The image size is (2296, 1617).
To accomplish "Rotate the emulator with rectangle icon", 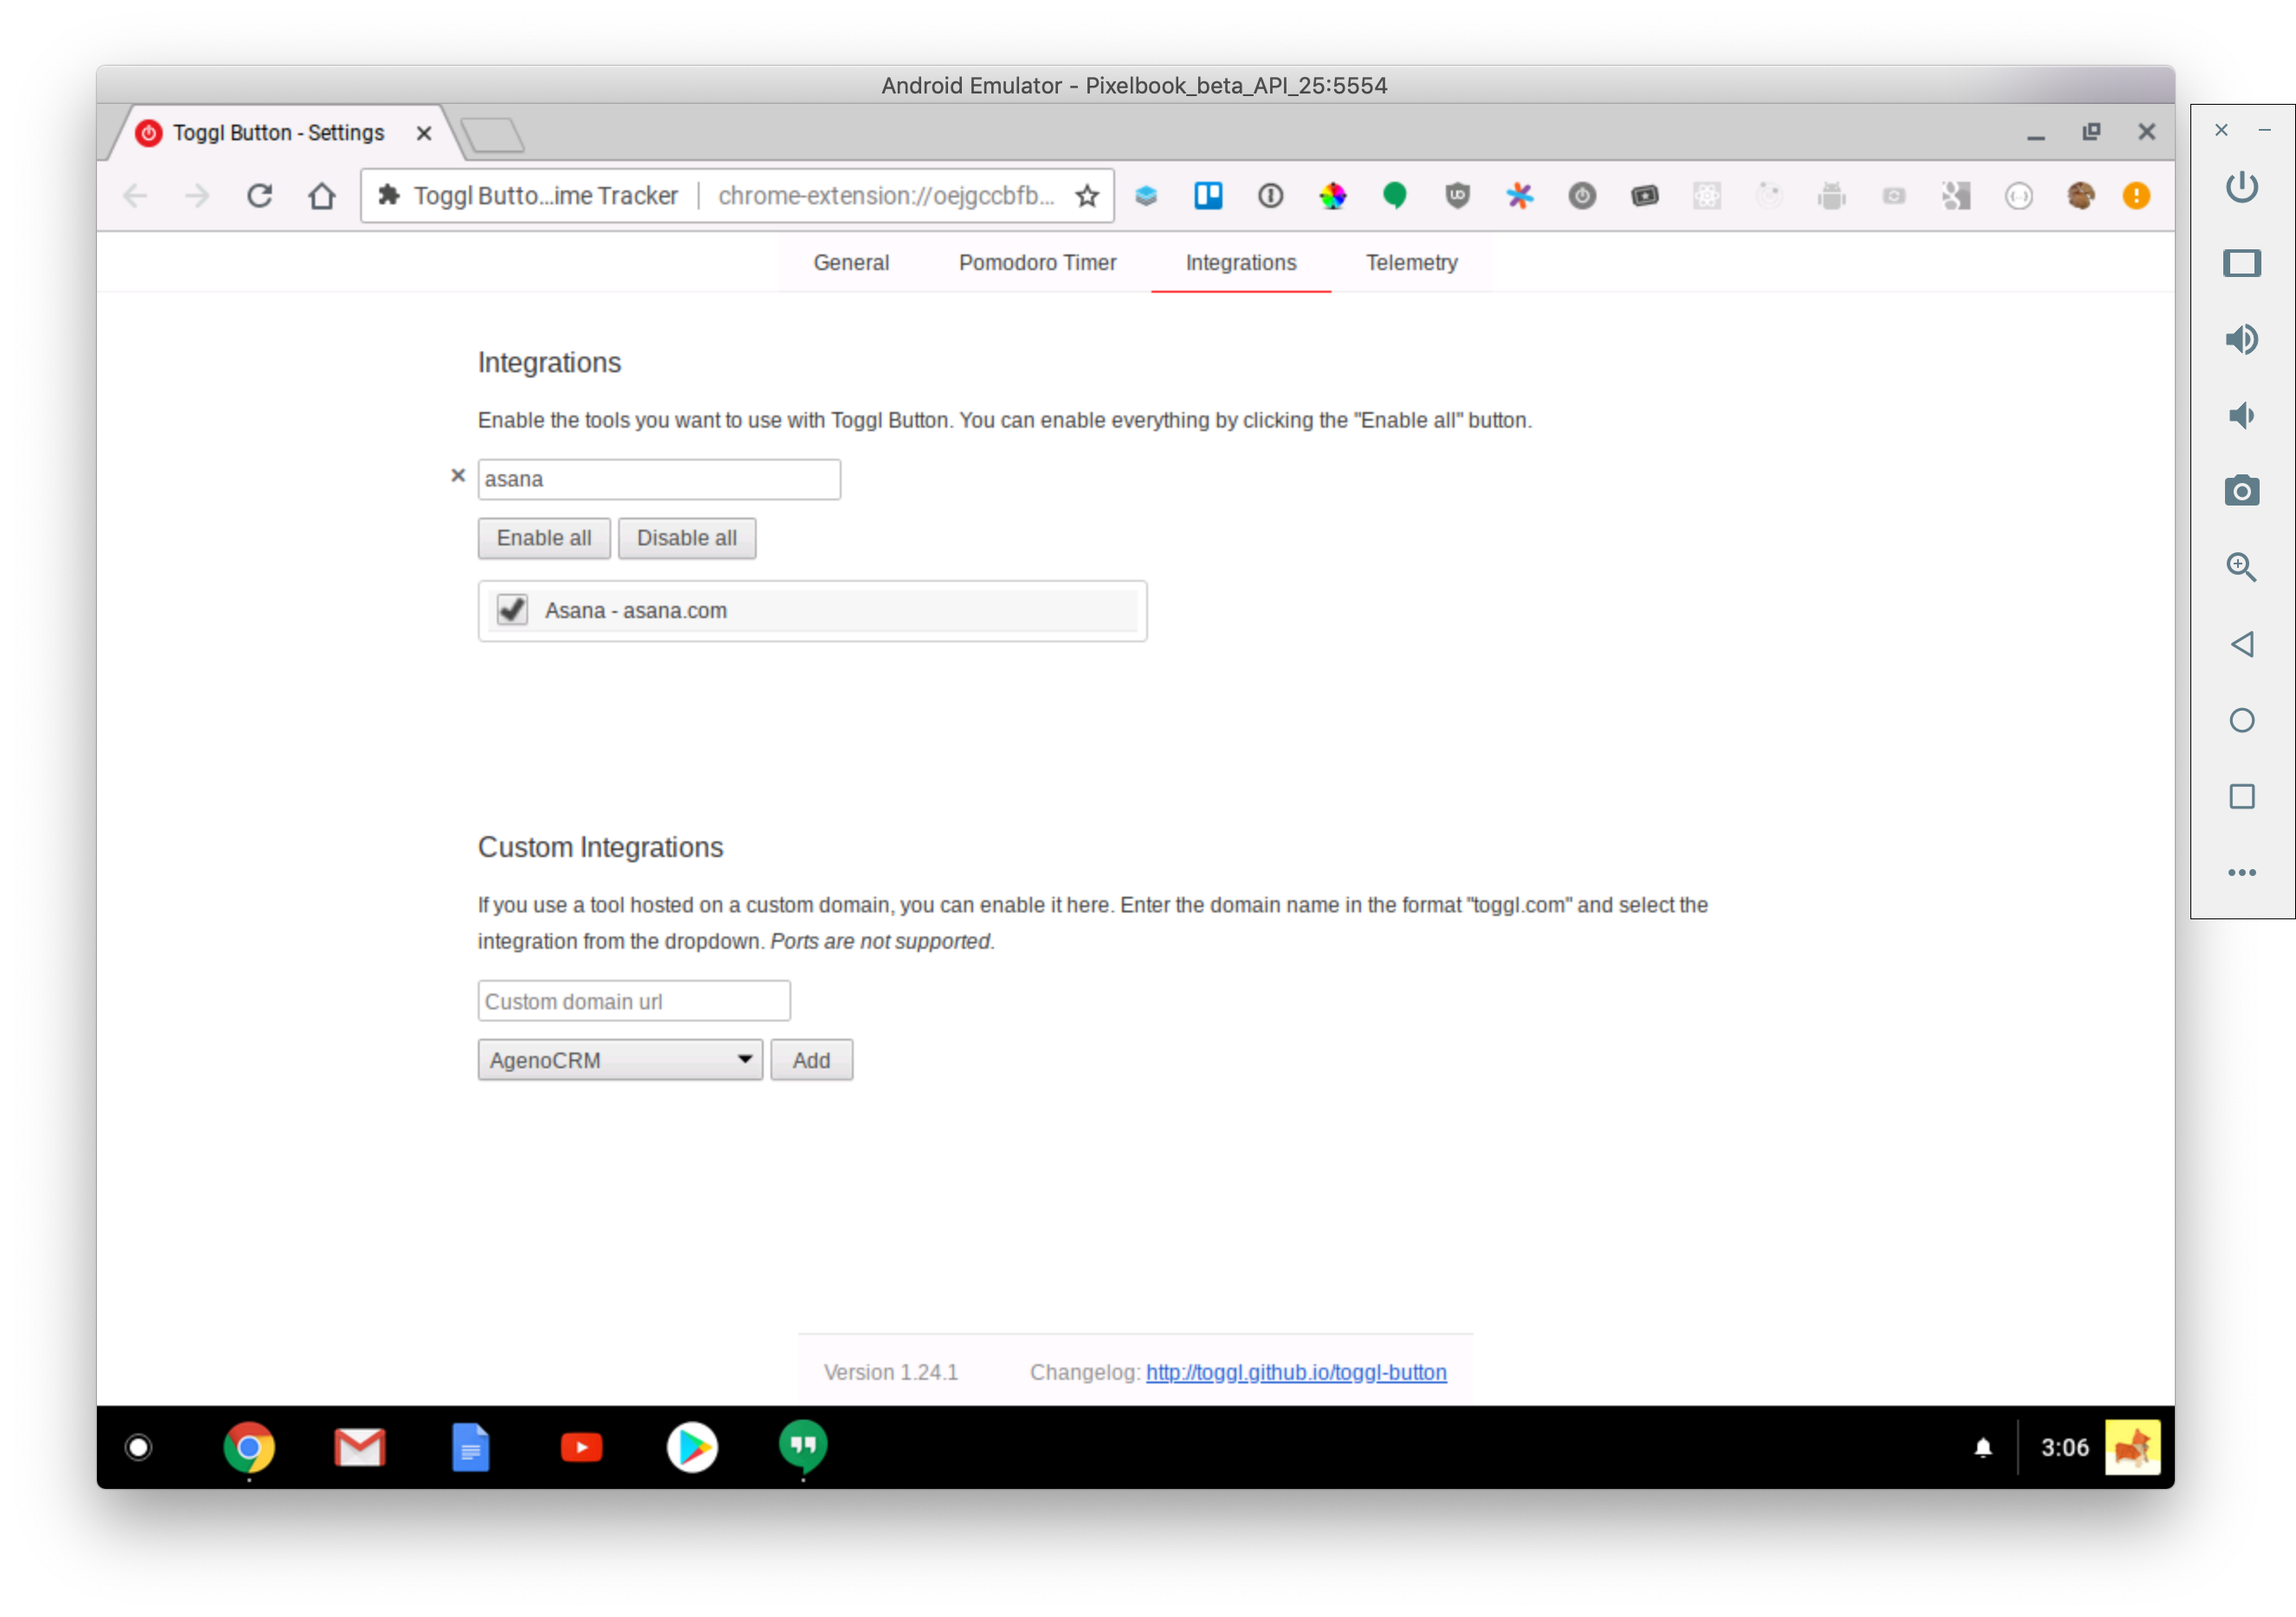I will click(x=2241, y=263).
